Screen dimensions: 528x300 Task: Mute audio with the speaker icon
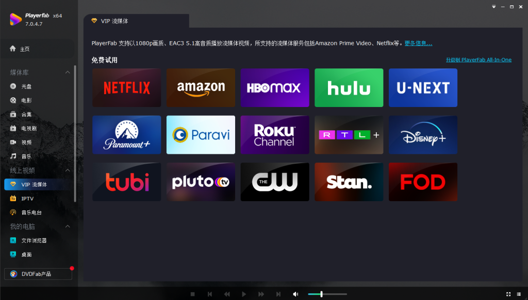tap(295, 294)
